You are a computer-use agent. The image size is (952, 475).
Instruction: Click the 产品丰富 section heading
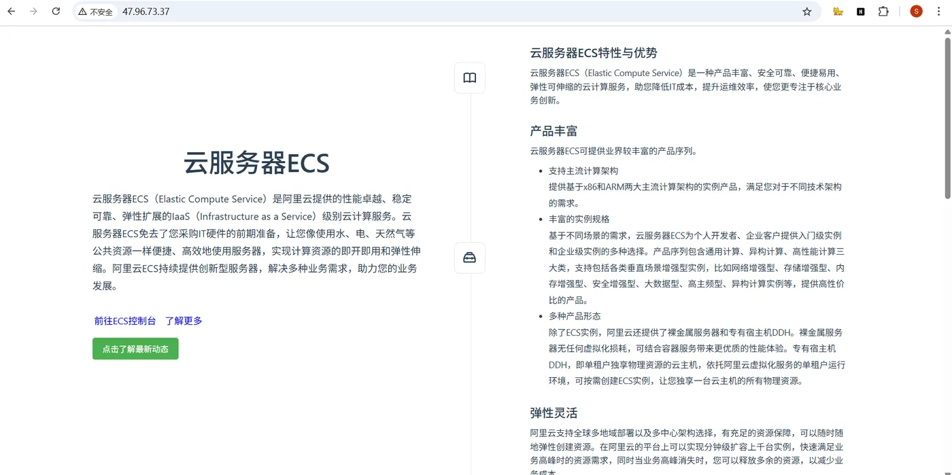(554, 131)
